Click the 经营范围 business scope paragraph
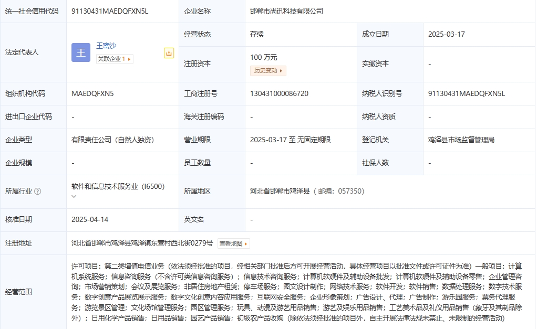Viewport: 537px width, 329px height. tap(296, 292)
